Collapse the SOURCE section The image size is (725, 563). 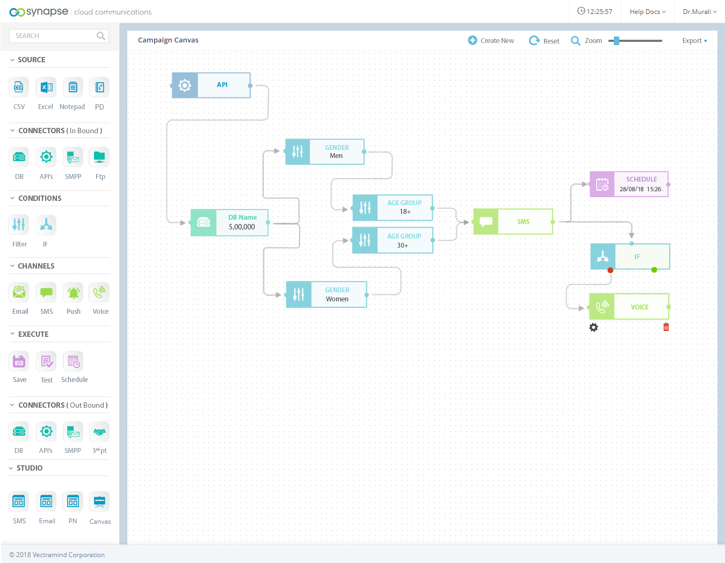click(x=12, y=60)
